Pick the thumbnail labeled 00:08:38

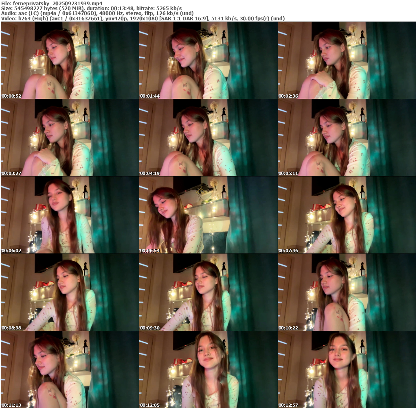[x=70, y=292]
